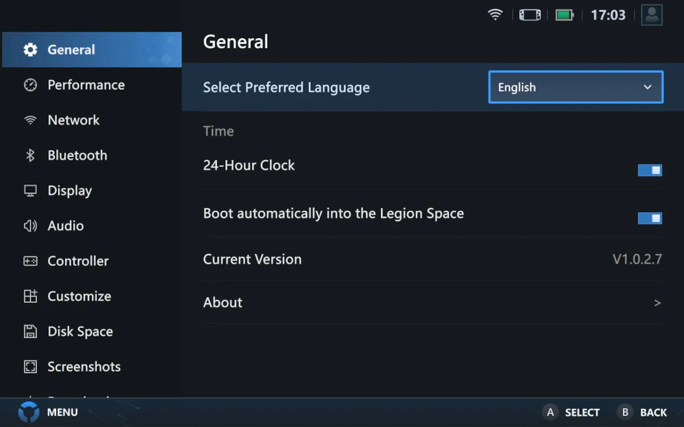Screen dimensions: 684x427
Task: Click the A SELECT prompt
Action: 571,413
